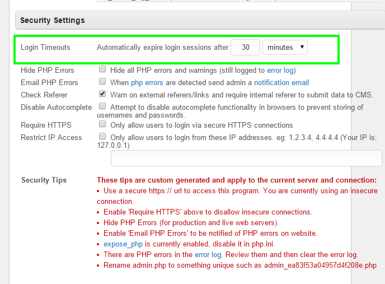The image size is (385, 284).
Task: Tick the Disable Autocomplete checkbox
Action: [x=102, y=106]
